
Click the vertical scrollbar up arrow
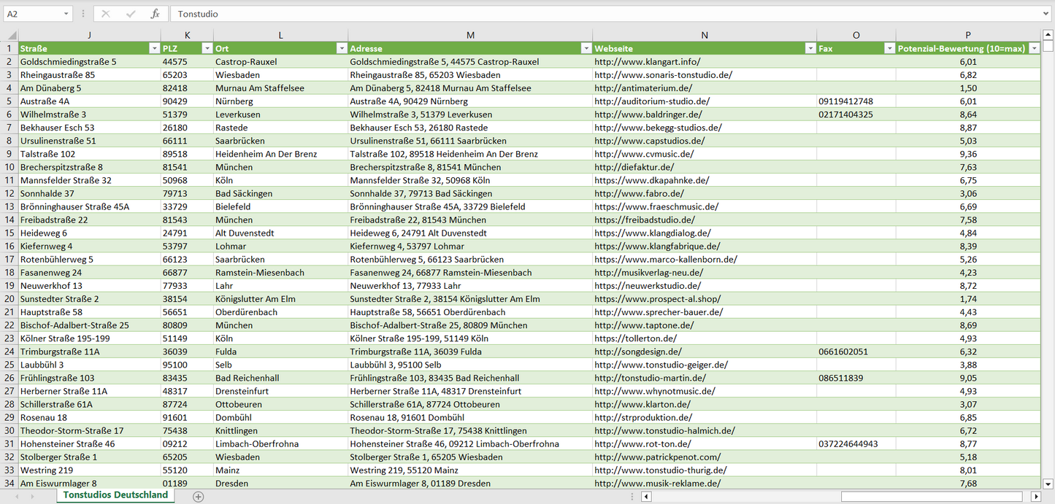tap(1048, 35)
